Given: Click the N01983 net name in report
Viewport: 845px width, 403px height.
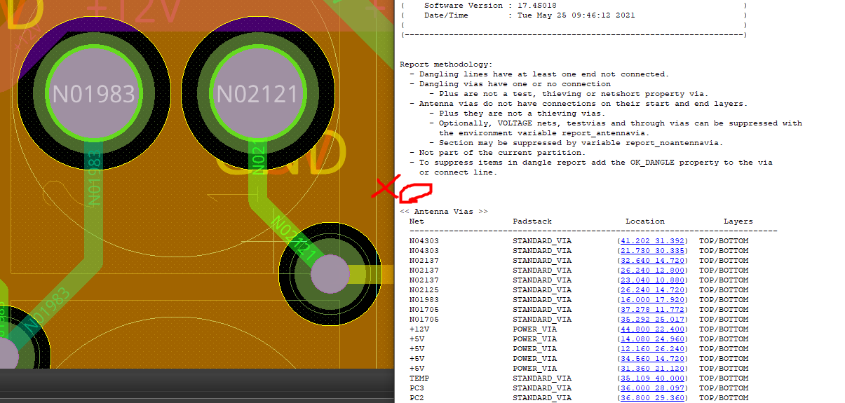Looking at the screenshot, I should tap(424, 299).
